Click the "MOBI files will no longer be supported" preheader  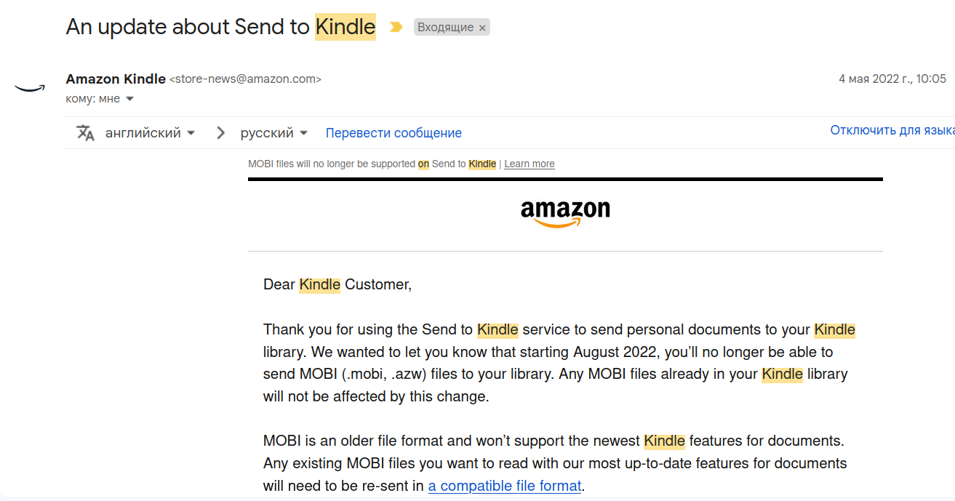pos(332,164)
